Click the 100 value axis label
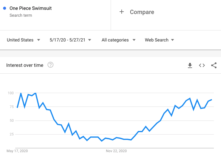Viewport: 221px width, 159px height. [11, 93]
